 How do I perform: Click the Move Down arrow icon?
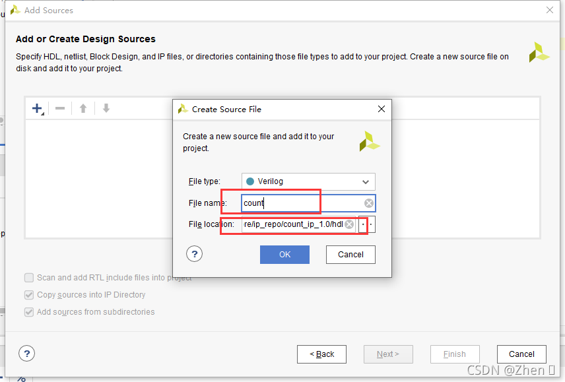pyautogui.click(x=106, y=108)
